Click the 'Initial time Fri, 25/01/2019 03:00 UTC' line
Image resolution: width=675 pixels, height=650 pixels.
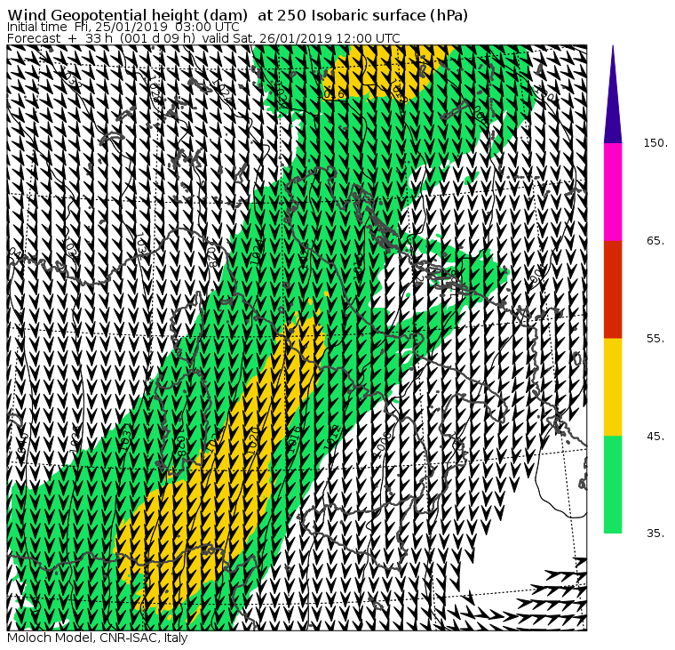point(123,27)
